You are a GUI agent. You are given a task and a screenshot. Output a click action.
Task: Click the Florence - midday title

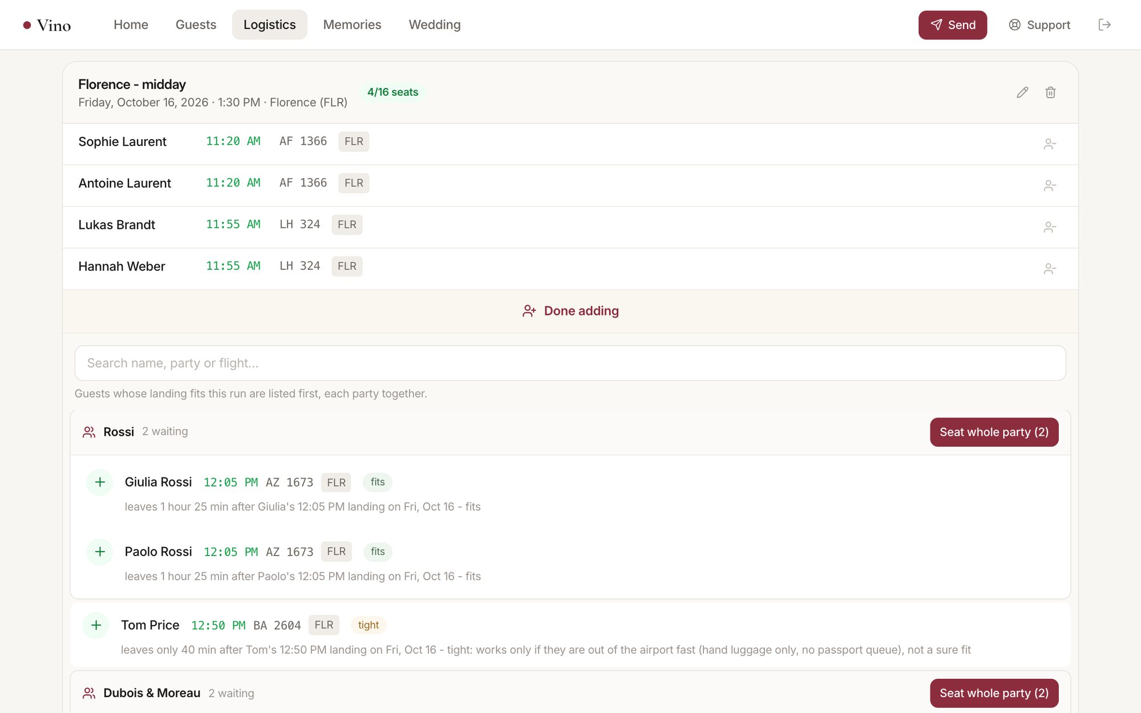click(x=132, y=84)
